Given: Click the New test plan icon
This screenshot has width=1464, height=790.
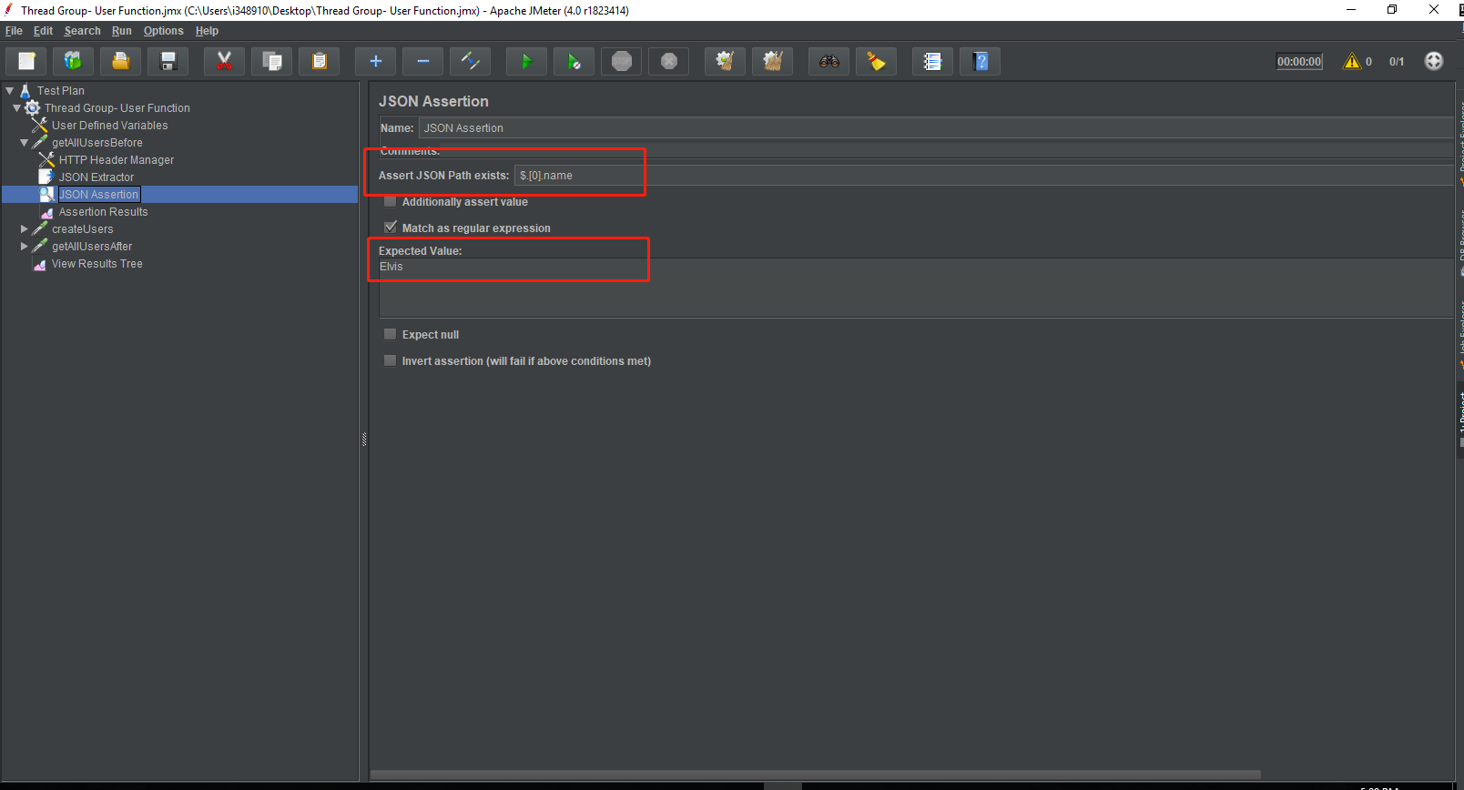Looking at the screenshot, I should pyautogui.click(x=26, y=61).
